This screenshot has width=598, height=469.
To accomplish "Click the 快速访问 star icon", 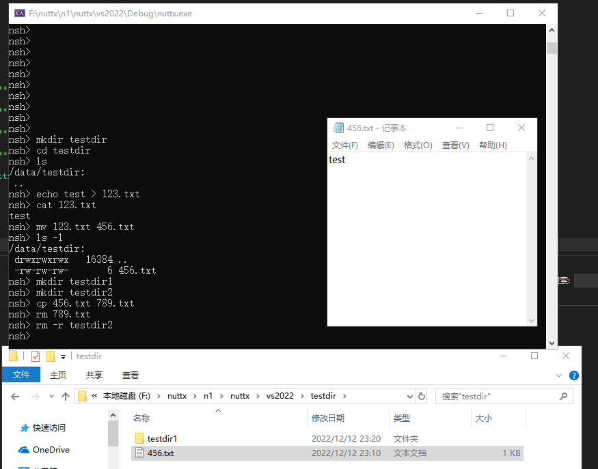I will 25,428.
